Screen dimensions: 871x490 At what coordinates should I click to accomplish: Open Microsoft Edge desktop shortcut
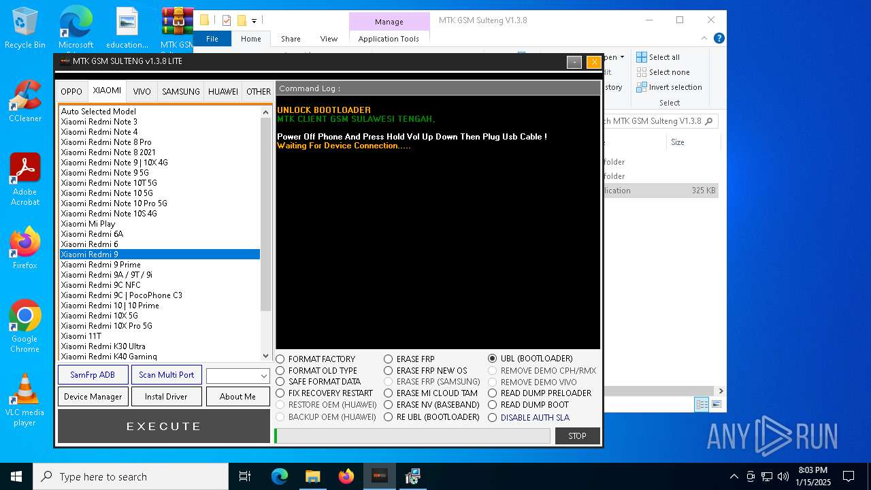[x=76, y=27]
